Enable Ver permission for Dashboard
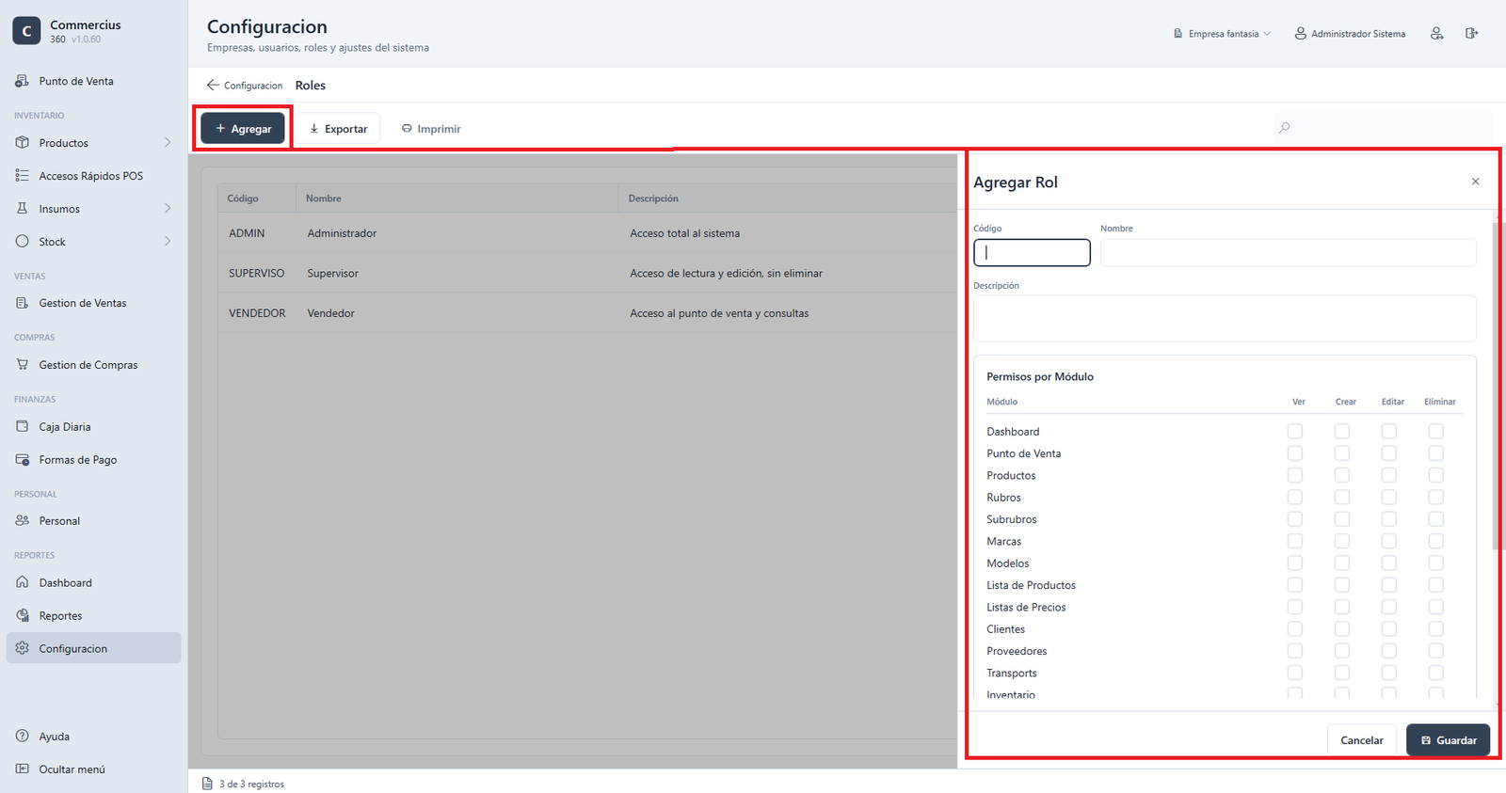Screen dimensions: 1506x793 click(x=1295, y=431)
